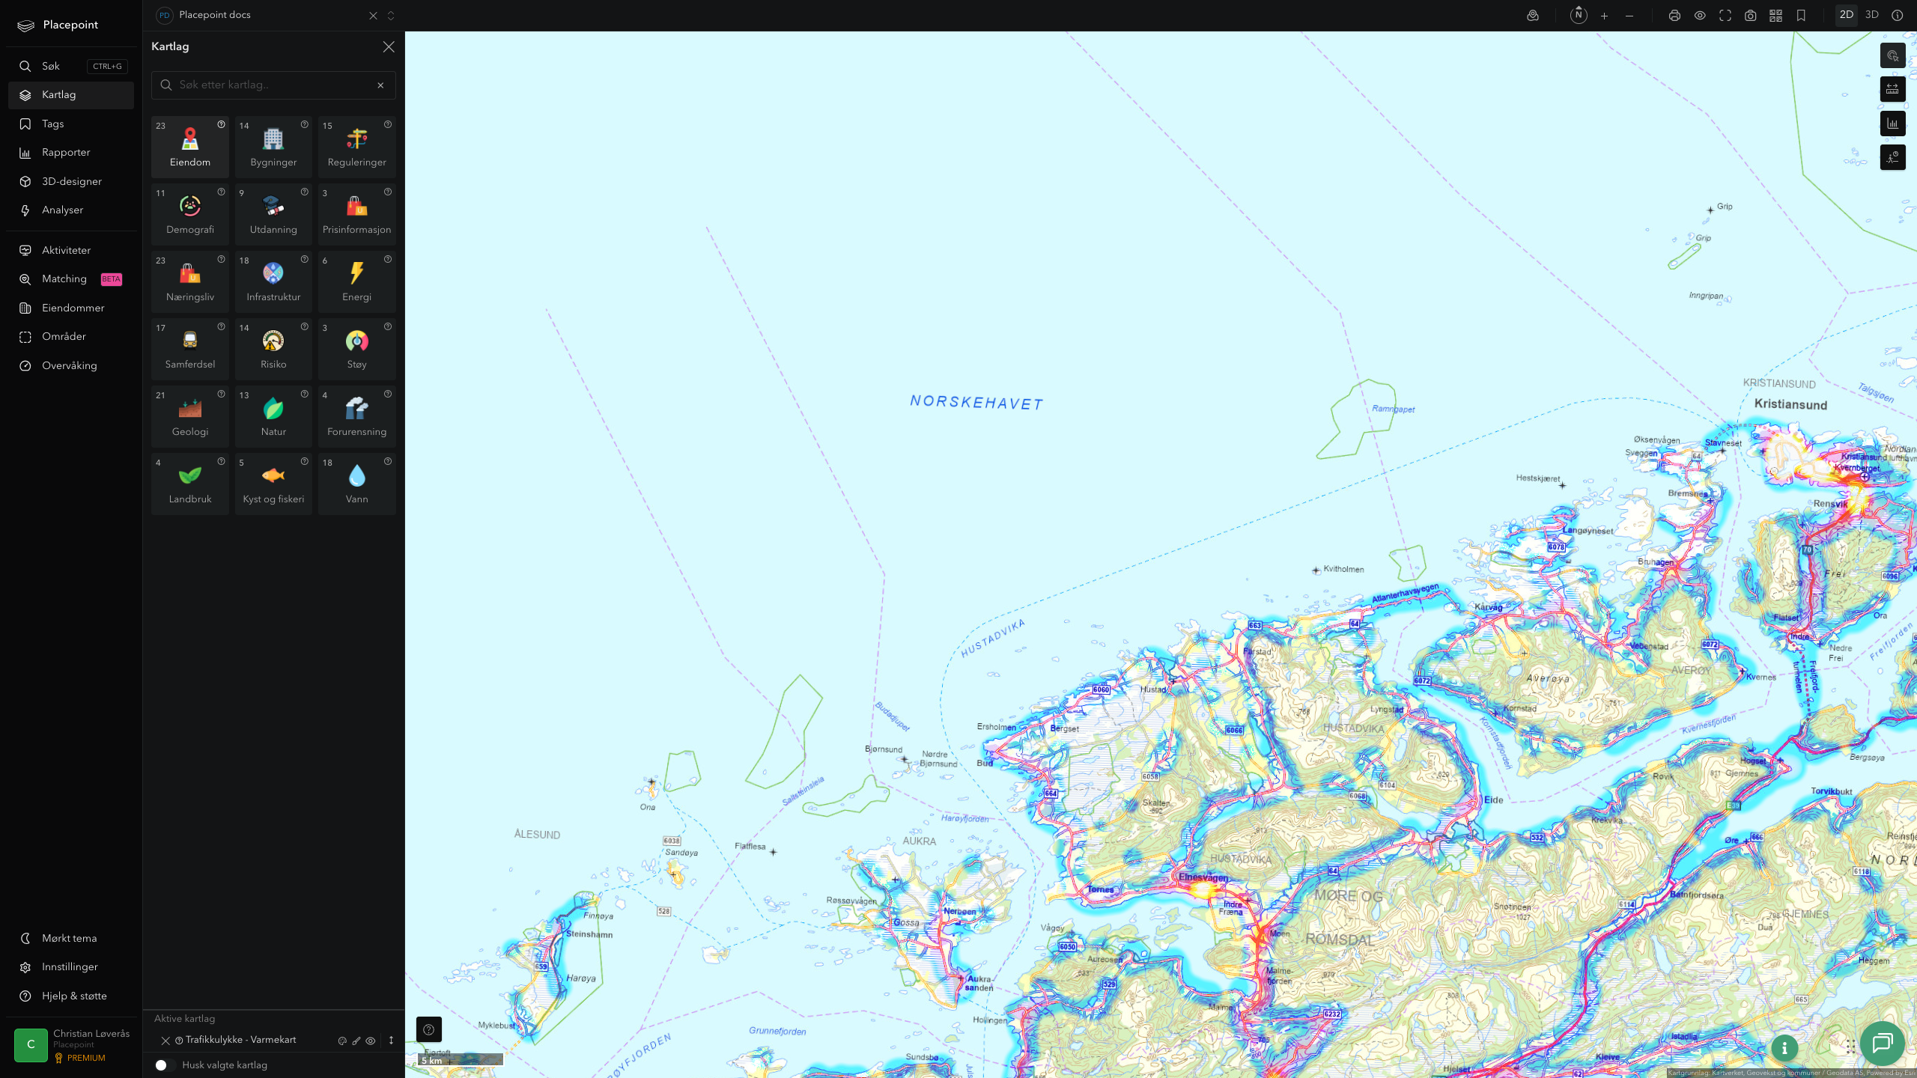Expand the Reguleringer layer category
The width and height of the screenshot is (1917, 1078).
[357, 147]
